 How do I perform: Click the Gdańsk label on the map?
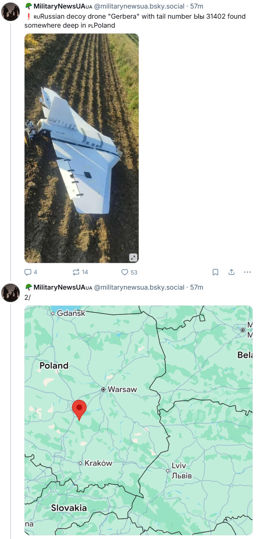[71, 313]
